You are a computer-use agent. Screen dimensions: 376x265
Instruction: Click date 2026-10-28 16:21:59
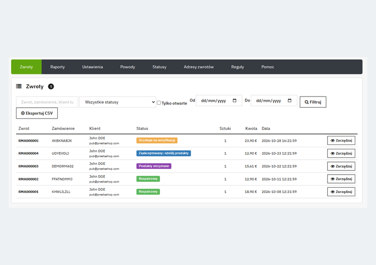pos(279,141)
